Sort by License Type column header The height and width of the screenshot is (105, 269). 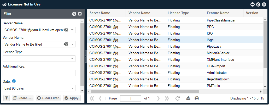click(178, 13)
